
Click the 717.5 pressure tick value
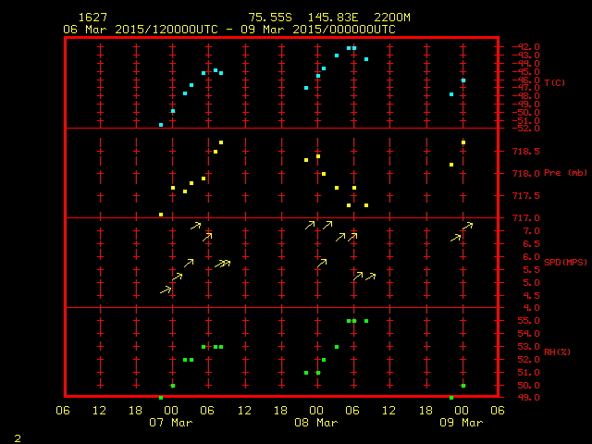(526, 195)
